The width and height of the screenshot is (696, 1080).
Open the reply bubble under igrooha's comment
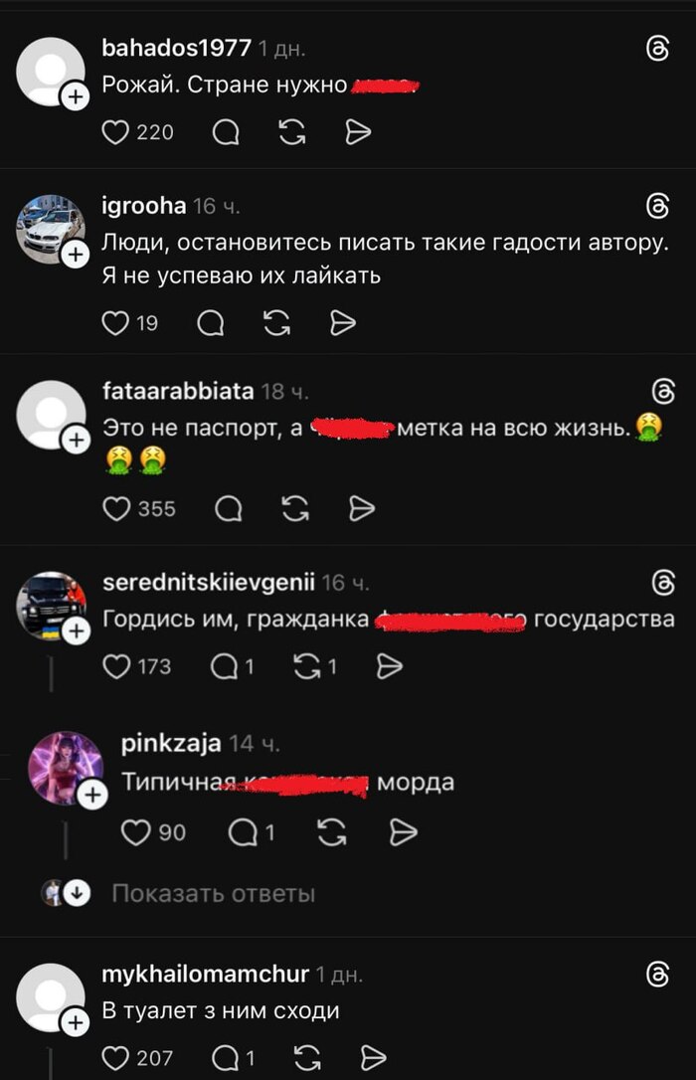[211, 322]
